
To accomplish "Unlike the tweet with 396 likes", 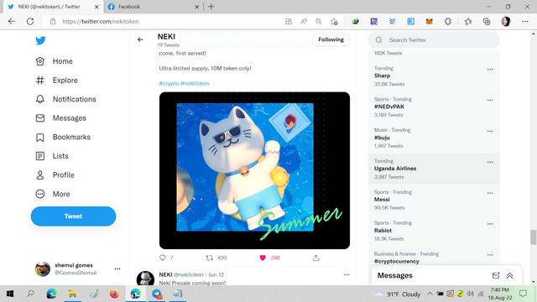I will 263,258.
